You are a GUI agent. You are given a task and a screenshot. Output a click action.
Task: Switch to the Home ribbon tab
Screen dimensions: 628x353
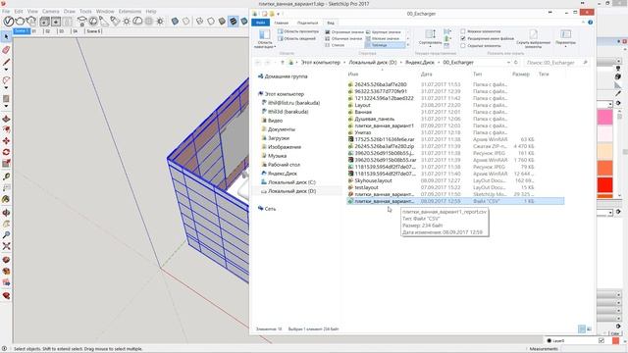(x=282, y=23)
